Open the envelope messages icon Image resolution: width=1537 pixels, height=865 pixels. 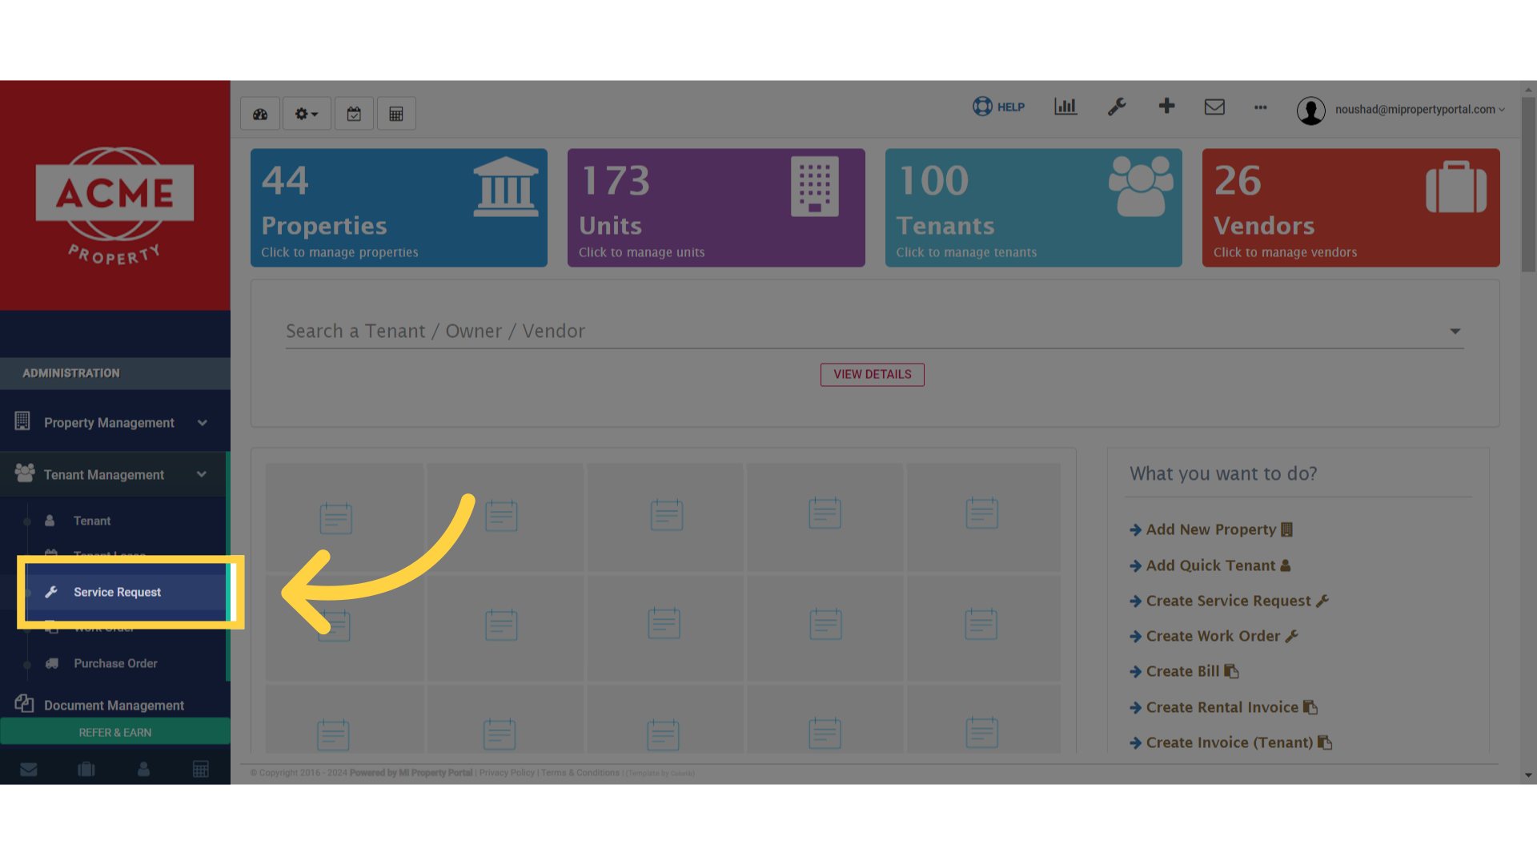pos(1214,107)
